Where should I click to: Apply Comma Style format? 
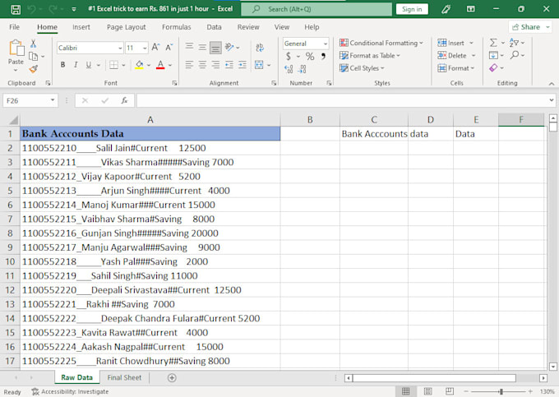click(323, 57)
